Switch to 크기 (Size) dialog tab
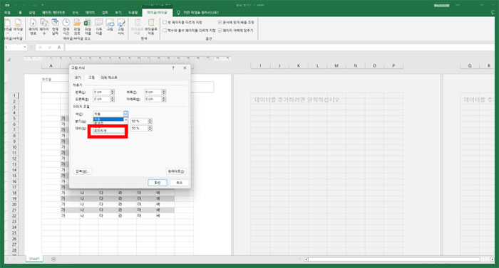Screen dimensions: 499x268 click(x=78, y=77)
